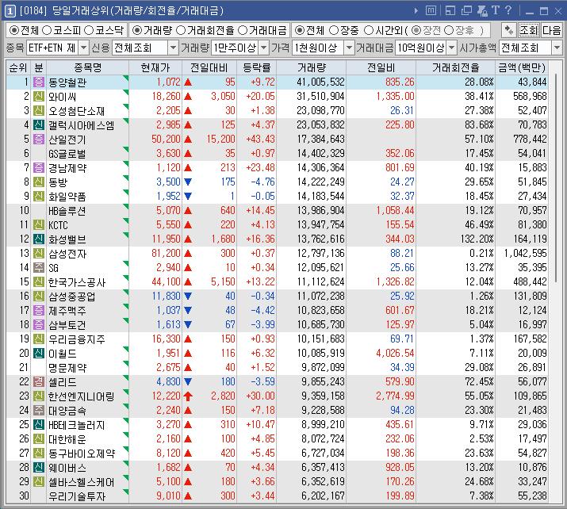
Task: Select stock row 동구바이오제약
Action: [277, 453]
